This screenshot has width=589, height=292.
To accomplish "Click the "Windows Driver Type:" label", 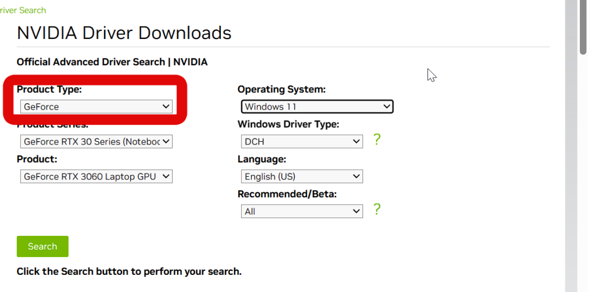I will pyautogui.click(x=288, y=124).
